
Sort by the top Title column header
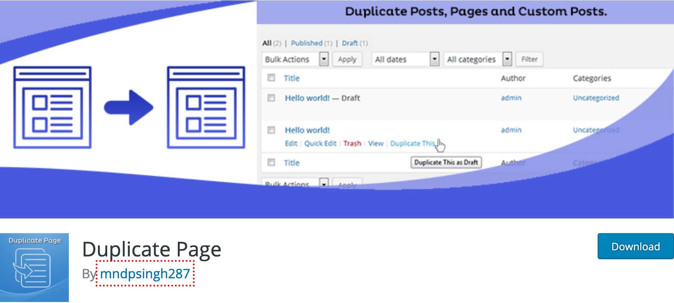[291, 78]
